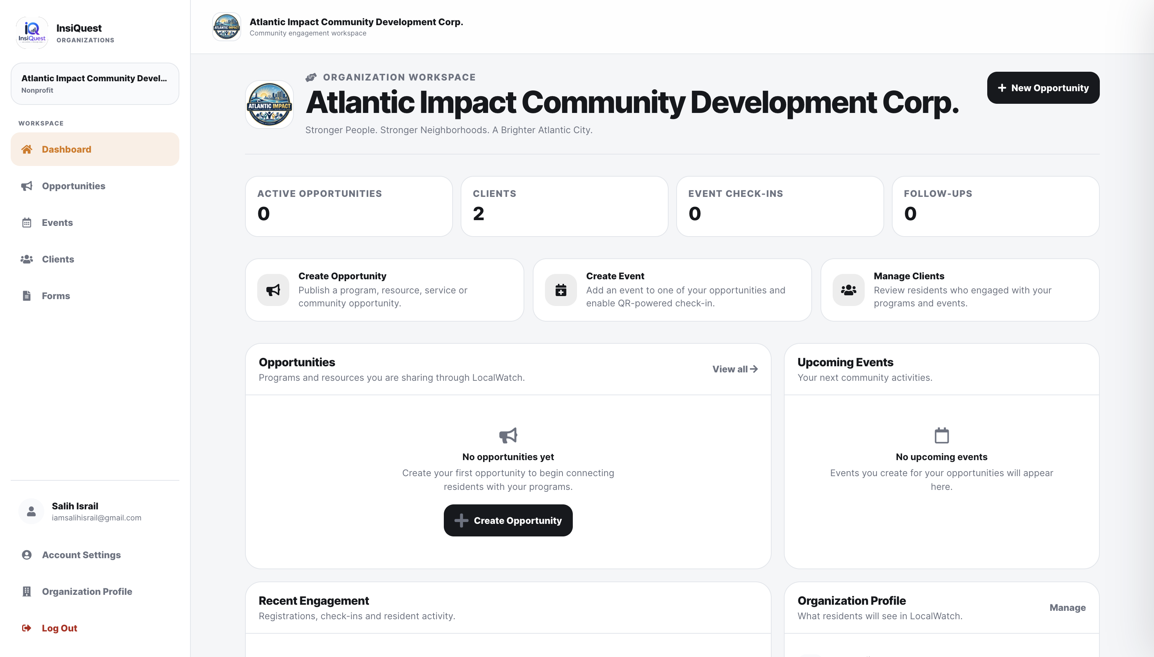Click the No upcoming events message
The width and height of the screenshot is (1154, 657).
(x=941, y=457)
